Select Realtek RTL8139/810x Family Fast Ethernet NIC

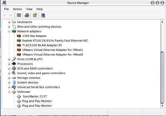point(55,41)
